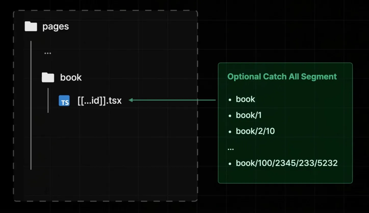
Task: Click the pages folder icon
Action: click(x=31, y=26)
